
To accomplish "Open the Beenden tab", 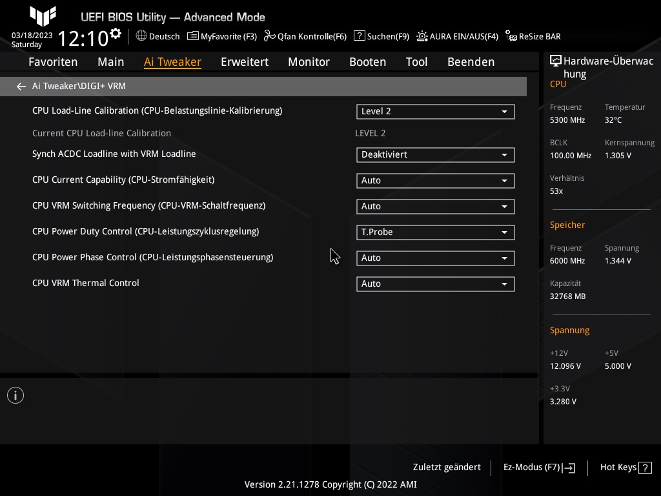I will click(x=471, y=62).
